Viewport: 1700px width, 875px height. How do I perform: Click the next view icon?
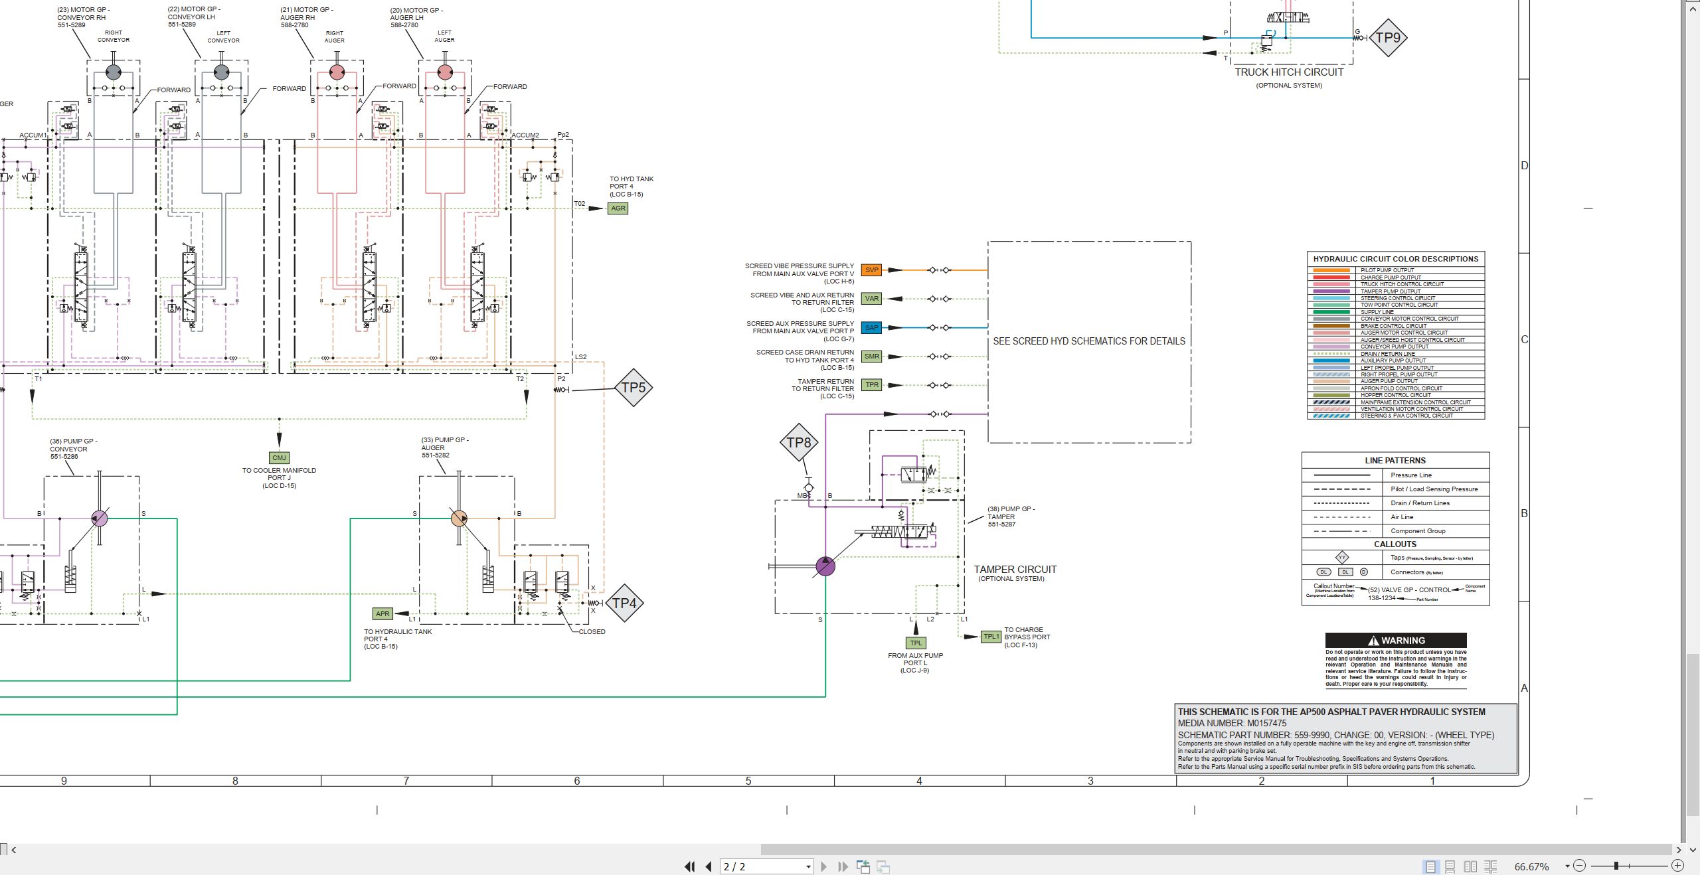(883, 866)
